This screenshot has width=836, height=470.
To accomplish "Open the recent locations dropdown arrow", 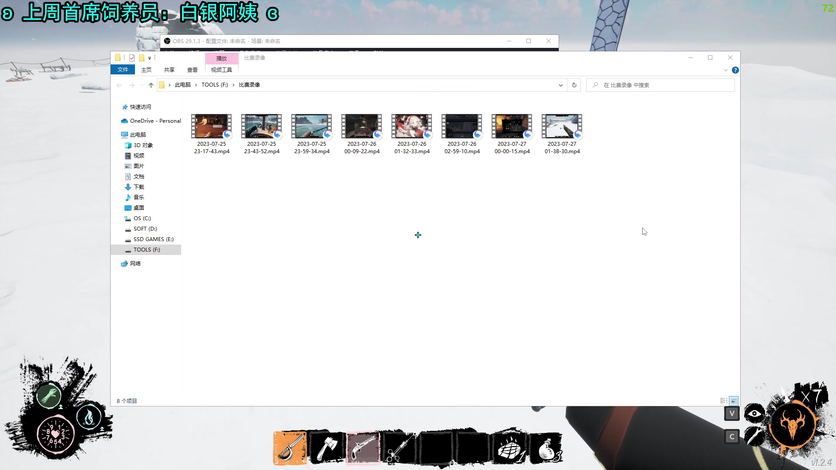I will pos(142,85).
